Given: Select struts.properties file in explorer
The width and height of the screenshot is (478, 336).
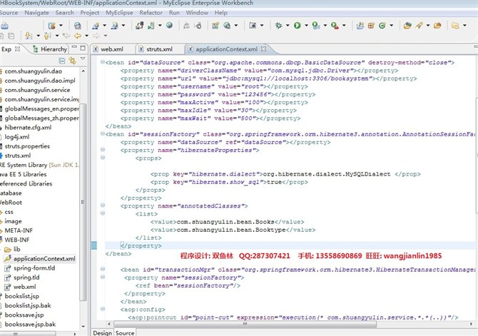Looking at the screenshot, I should [27, 146].
